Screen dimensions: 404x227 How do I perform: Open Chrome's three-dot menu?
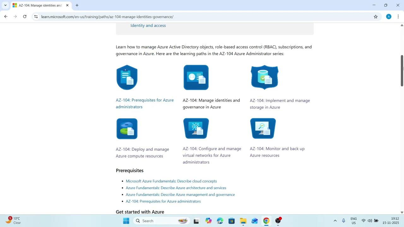[398, 17]
